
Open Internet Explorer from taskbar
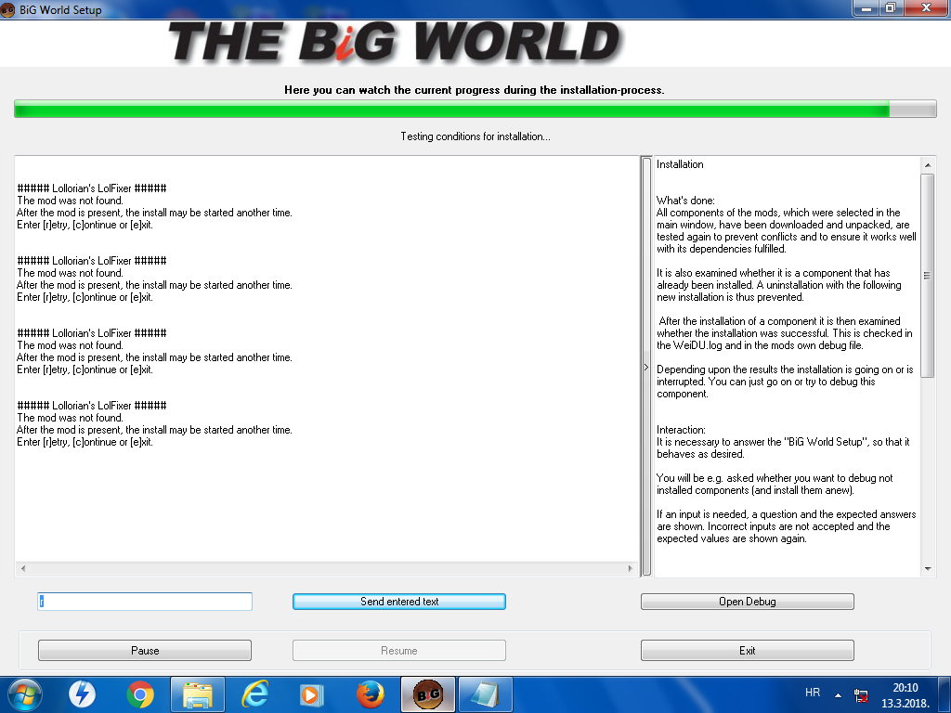255,694
